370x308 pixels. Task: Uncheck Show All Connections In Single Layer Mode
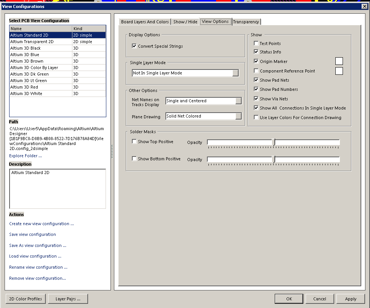(x=256, y=108)
